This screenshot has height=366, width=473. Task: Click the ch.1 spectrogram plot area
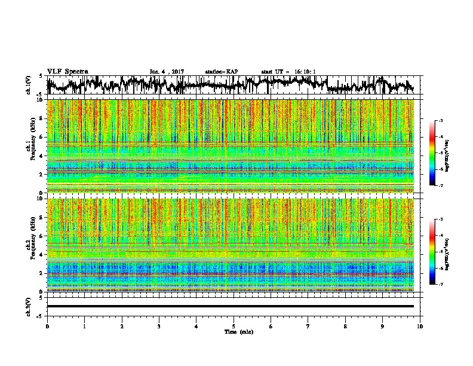click(x=231, y=146)
